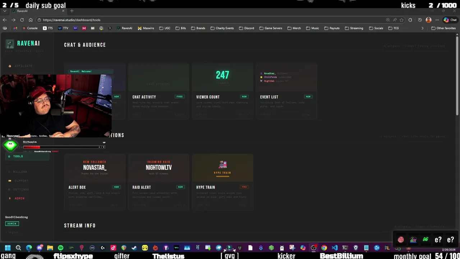Click the page vertical scrollbar
Image resolution: width=460 pixels, height=259 pixels.
(457, 76)
